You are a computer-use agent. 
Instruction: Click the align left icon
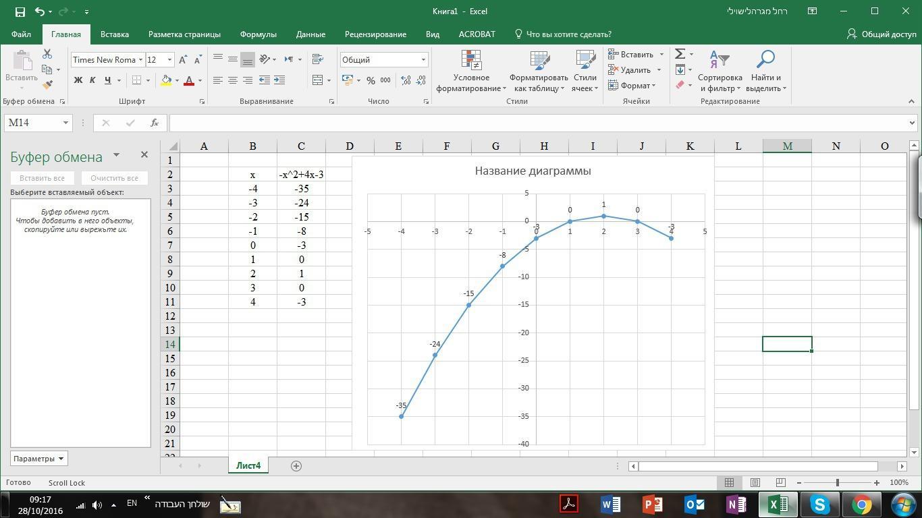click(x=218, y=80)
